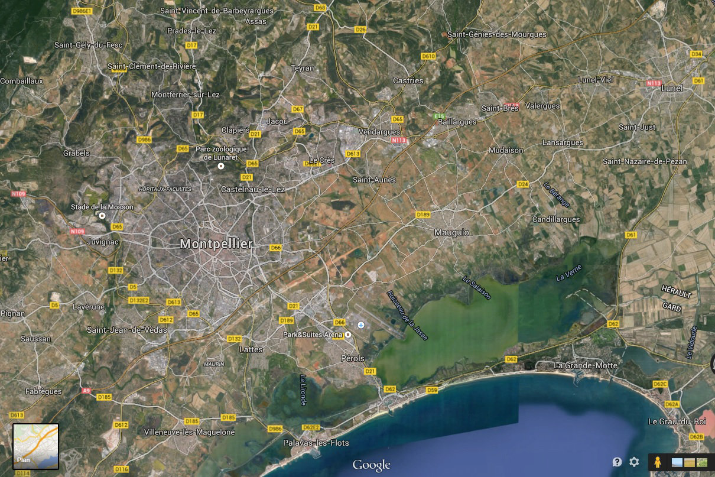This screenshot has height=477, width=715.
Task: Click the Mudaison label
Action: pyautogui.click(x=506, y=150)
